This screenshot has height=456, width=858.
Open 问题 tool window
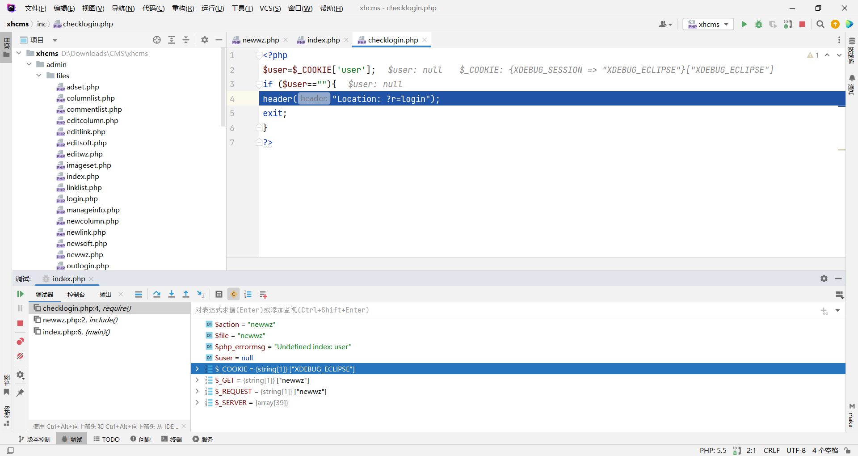point(140,439)
